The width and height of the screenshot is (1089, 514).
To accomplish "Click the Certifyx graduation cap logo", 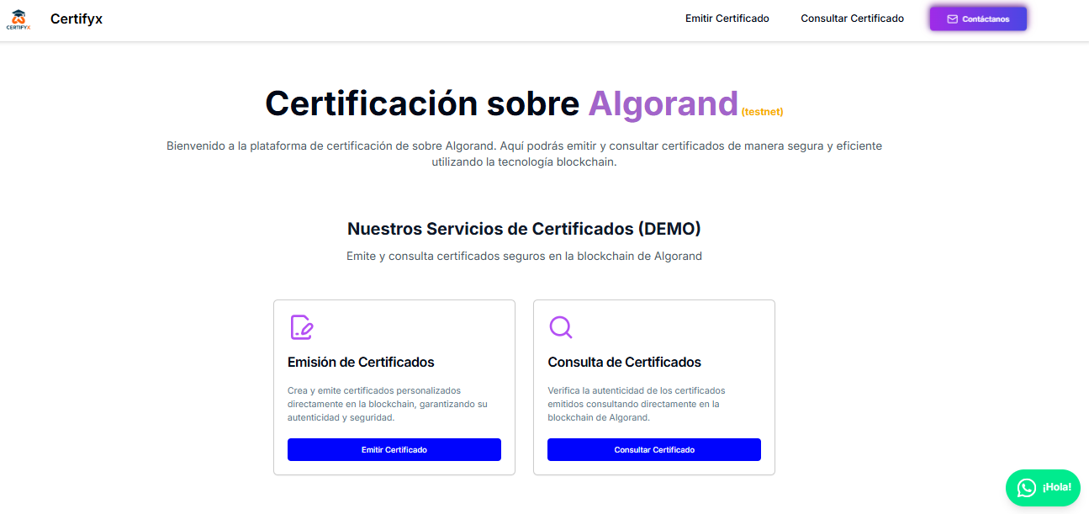I will coord(18,17).
